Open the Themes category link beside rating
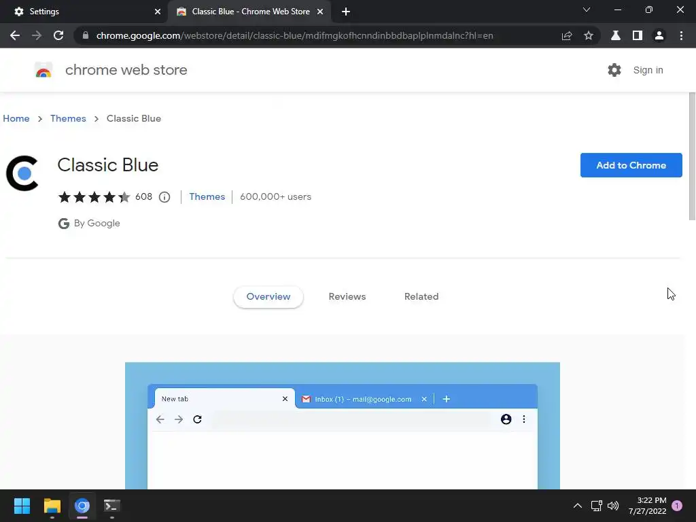696x522 pixels. point(207,196)
